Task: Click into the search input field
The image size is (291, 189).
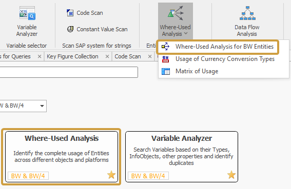Action: [x=69, y=72]
